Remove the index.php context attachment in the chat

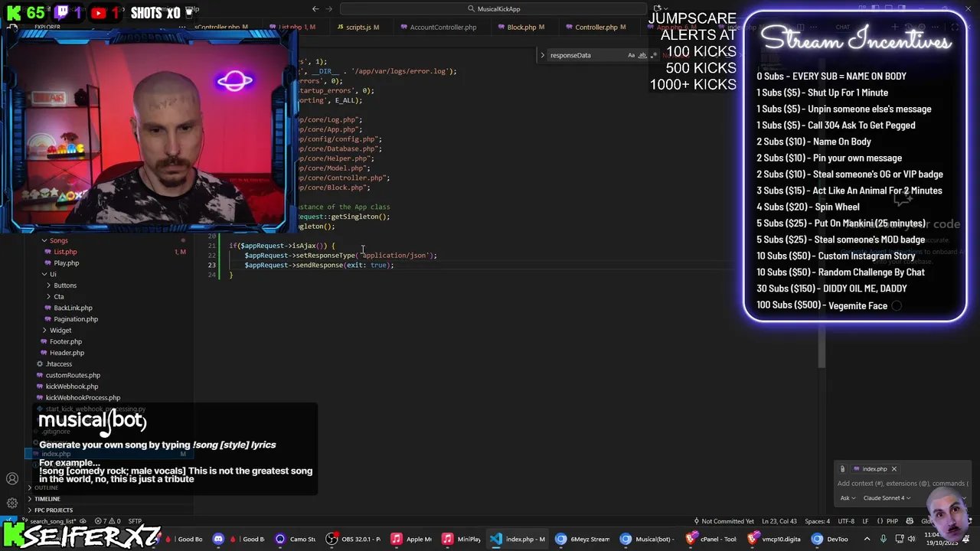pyautogui.click(x=893, y=469)
